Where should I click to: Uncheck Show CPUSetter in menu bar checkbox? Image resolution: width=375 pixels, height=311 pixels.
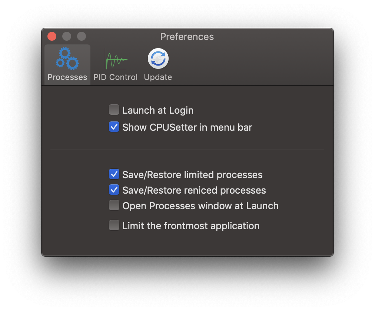coord(114,127)
